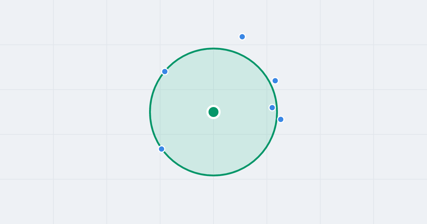Select the topmost blue point above the circle
The width and height of the screenshot is (427, 224).
click(x=242, y=37)
